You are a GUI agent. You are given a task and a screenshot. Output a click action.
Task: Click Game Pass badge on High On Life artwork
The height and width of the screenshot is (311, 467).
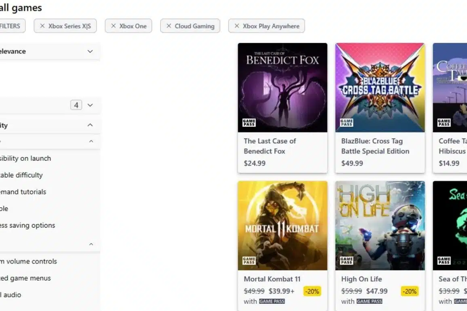tap(347, 261)
